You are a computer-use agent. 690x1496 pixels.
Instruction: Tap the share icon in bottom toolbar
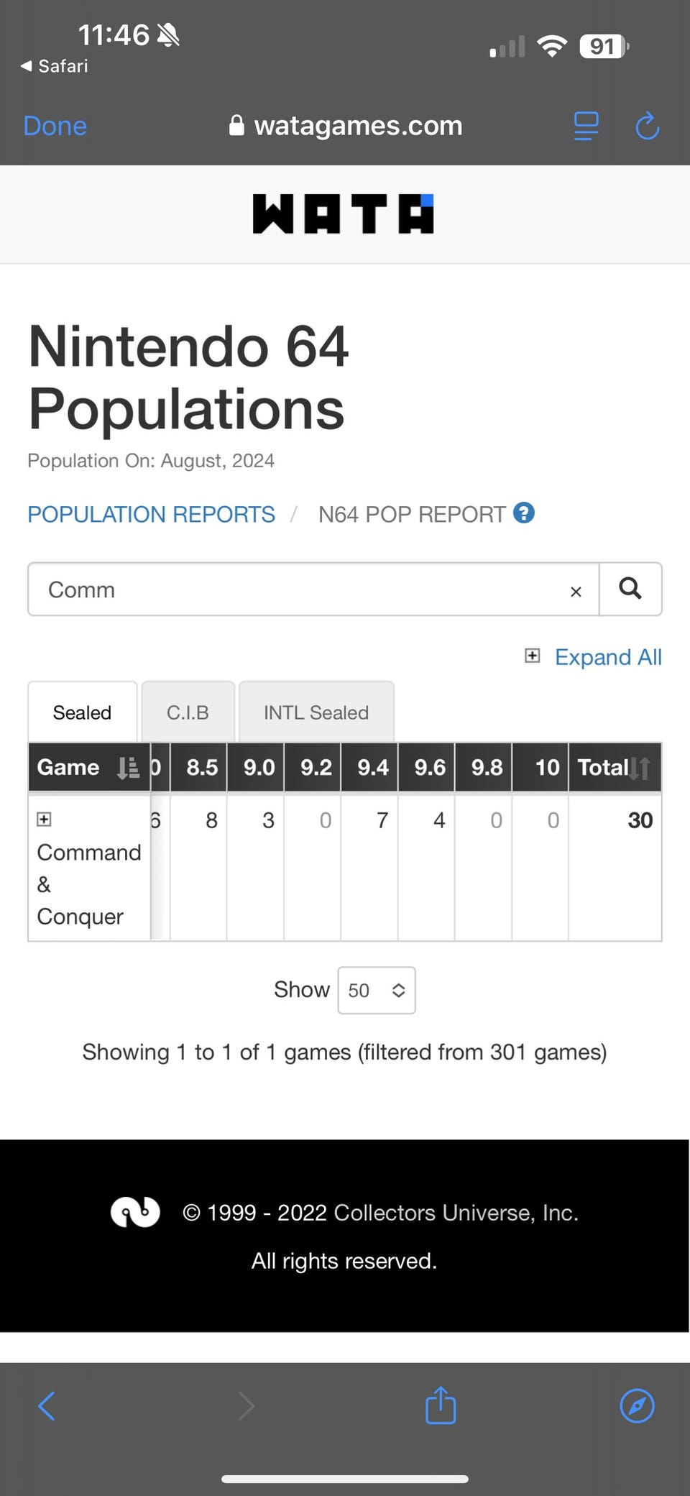[441, 1405]
